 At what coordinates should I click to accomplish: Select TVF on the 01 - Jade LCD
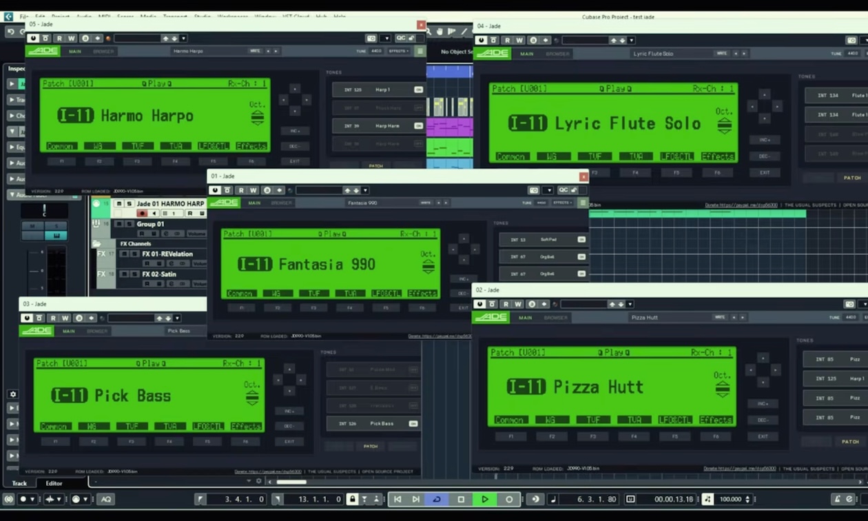tap(313, 294)
